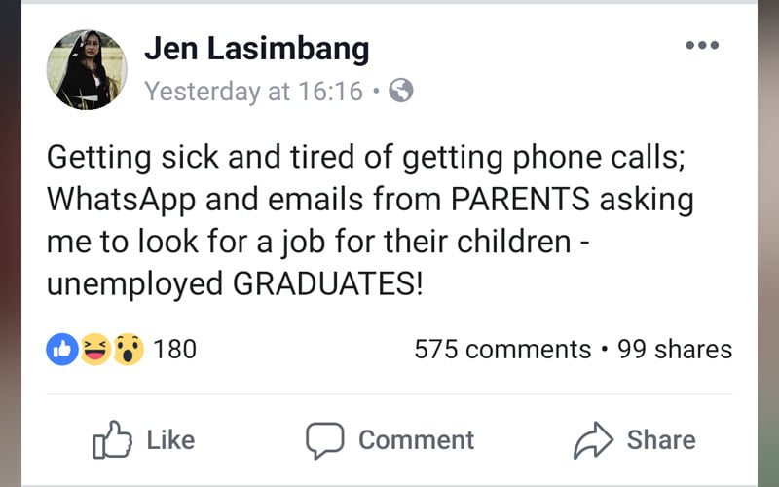Click the 'Yesterday at 16:16' timestamp
779x487 pixels.
[x=253, y=92]
